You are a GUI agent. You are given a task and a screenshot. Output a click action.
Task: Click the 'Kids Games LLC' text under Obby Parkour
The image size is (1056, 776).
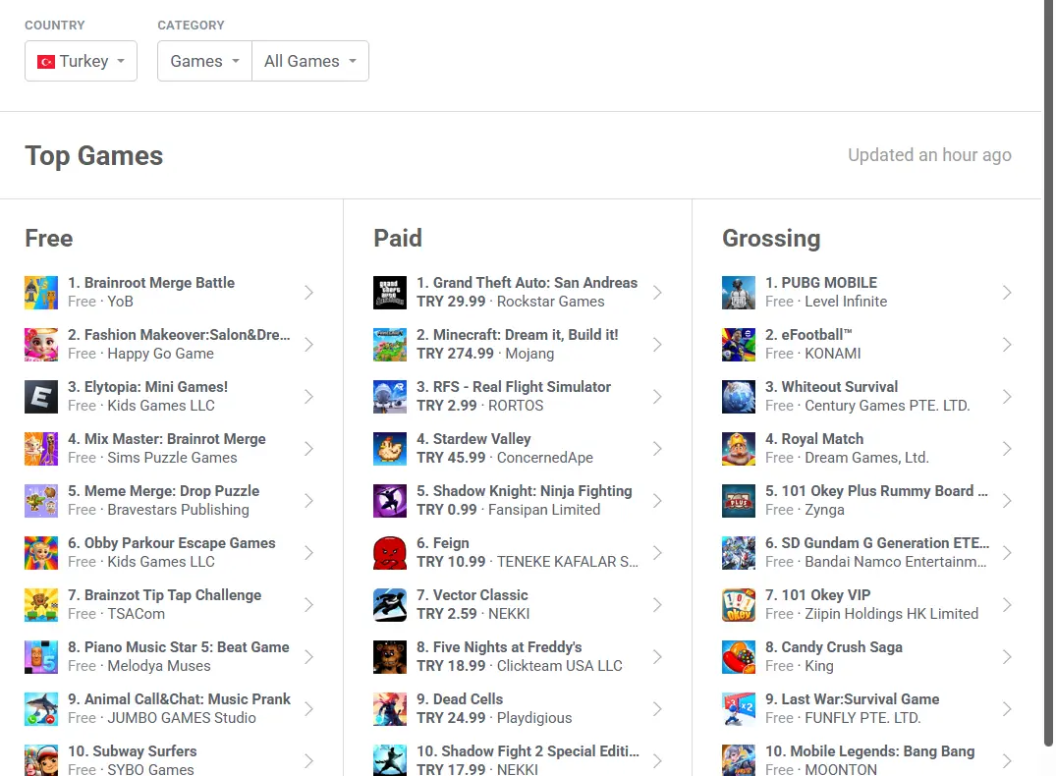click(x=161, y=562)
